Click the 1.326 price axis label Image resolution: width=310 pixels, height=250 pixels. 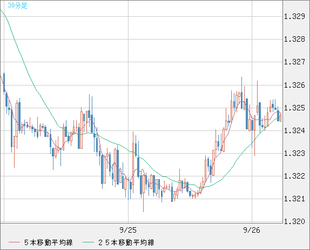click(294, 85)
